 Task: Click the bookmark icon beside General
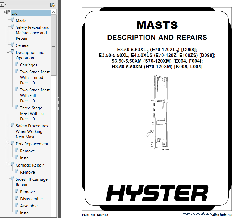tap(12, 45)
